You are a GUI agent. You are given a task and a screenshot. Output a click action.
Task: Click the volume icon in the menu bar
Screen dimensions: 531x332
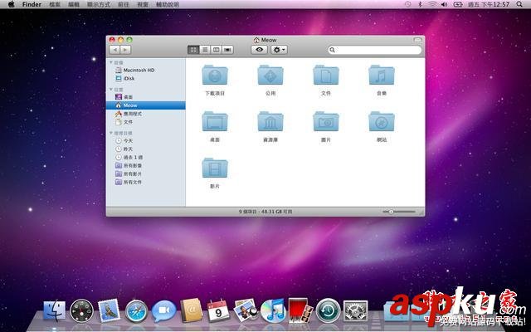click(445, 4)
